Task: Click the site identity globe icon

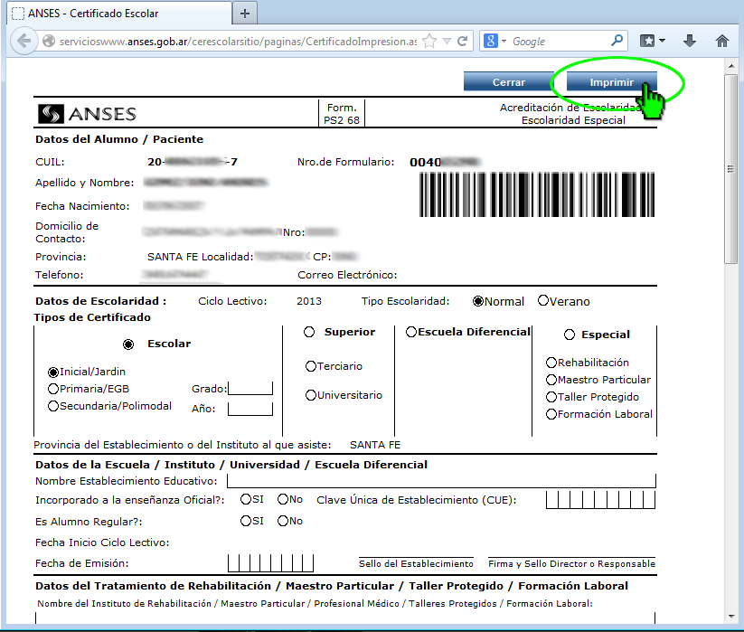Action: tap(47, 40)
